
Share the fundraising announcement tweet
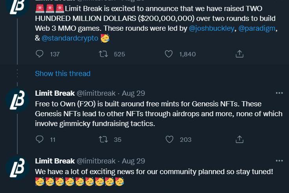(x=239, y=54)
